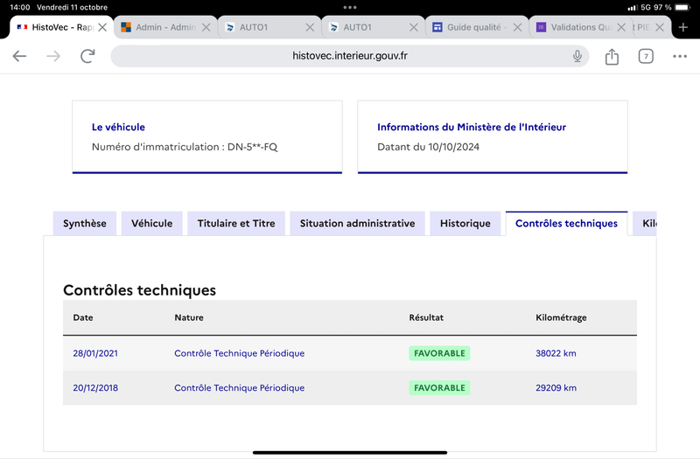Viewport: 700px width, 459px height.
Task: Close the Validations Qu tab
Action: pyautogui.click(x=621, y=28)
